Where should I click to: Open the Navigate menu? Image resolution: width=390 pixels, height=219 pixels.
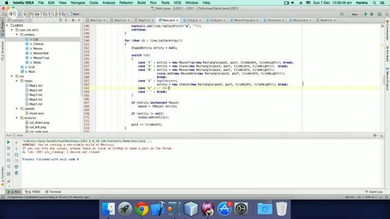point(77,2)
